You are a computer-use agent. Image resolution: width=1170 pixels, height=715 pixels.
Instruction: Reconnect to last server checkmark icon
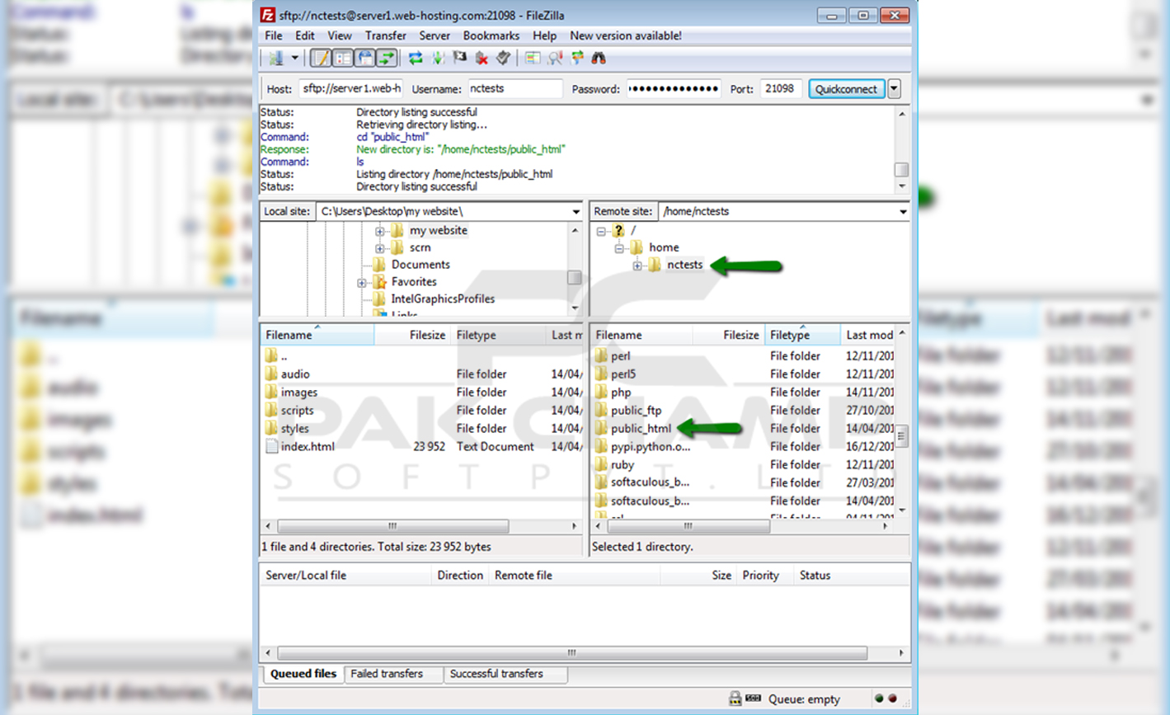(503, 58)
